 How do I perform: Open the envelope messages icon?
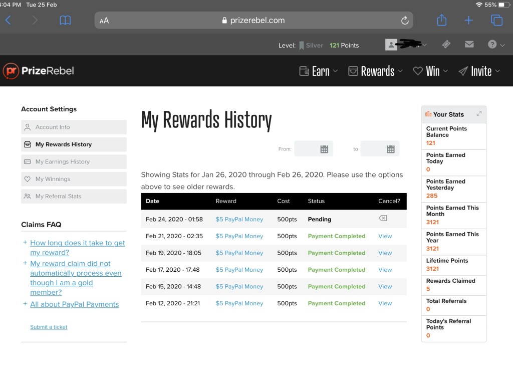click(x=469, y=45)
